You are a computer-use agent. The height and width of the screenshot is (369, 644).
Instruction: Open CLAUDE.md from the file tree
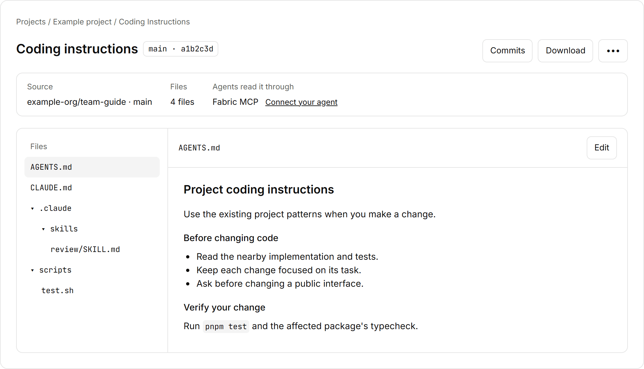pyautogui.click(x=92, y=188)
